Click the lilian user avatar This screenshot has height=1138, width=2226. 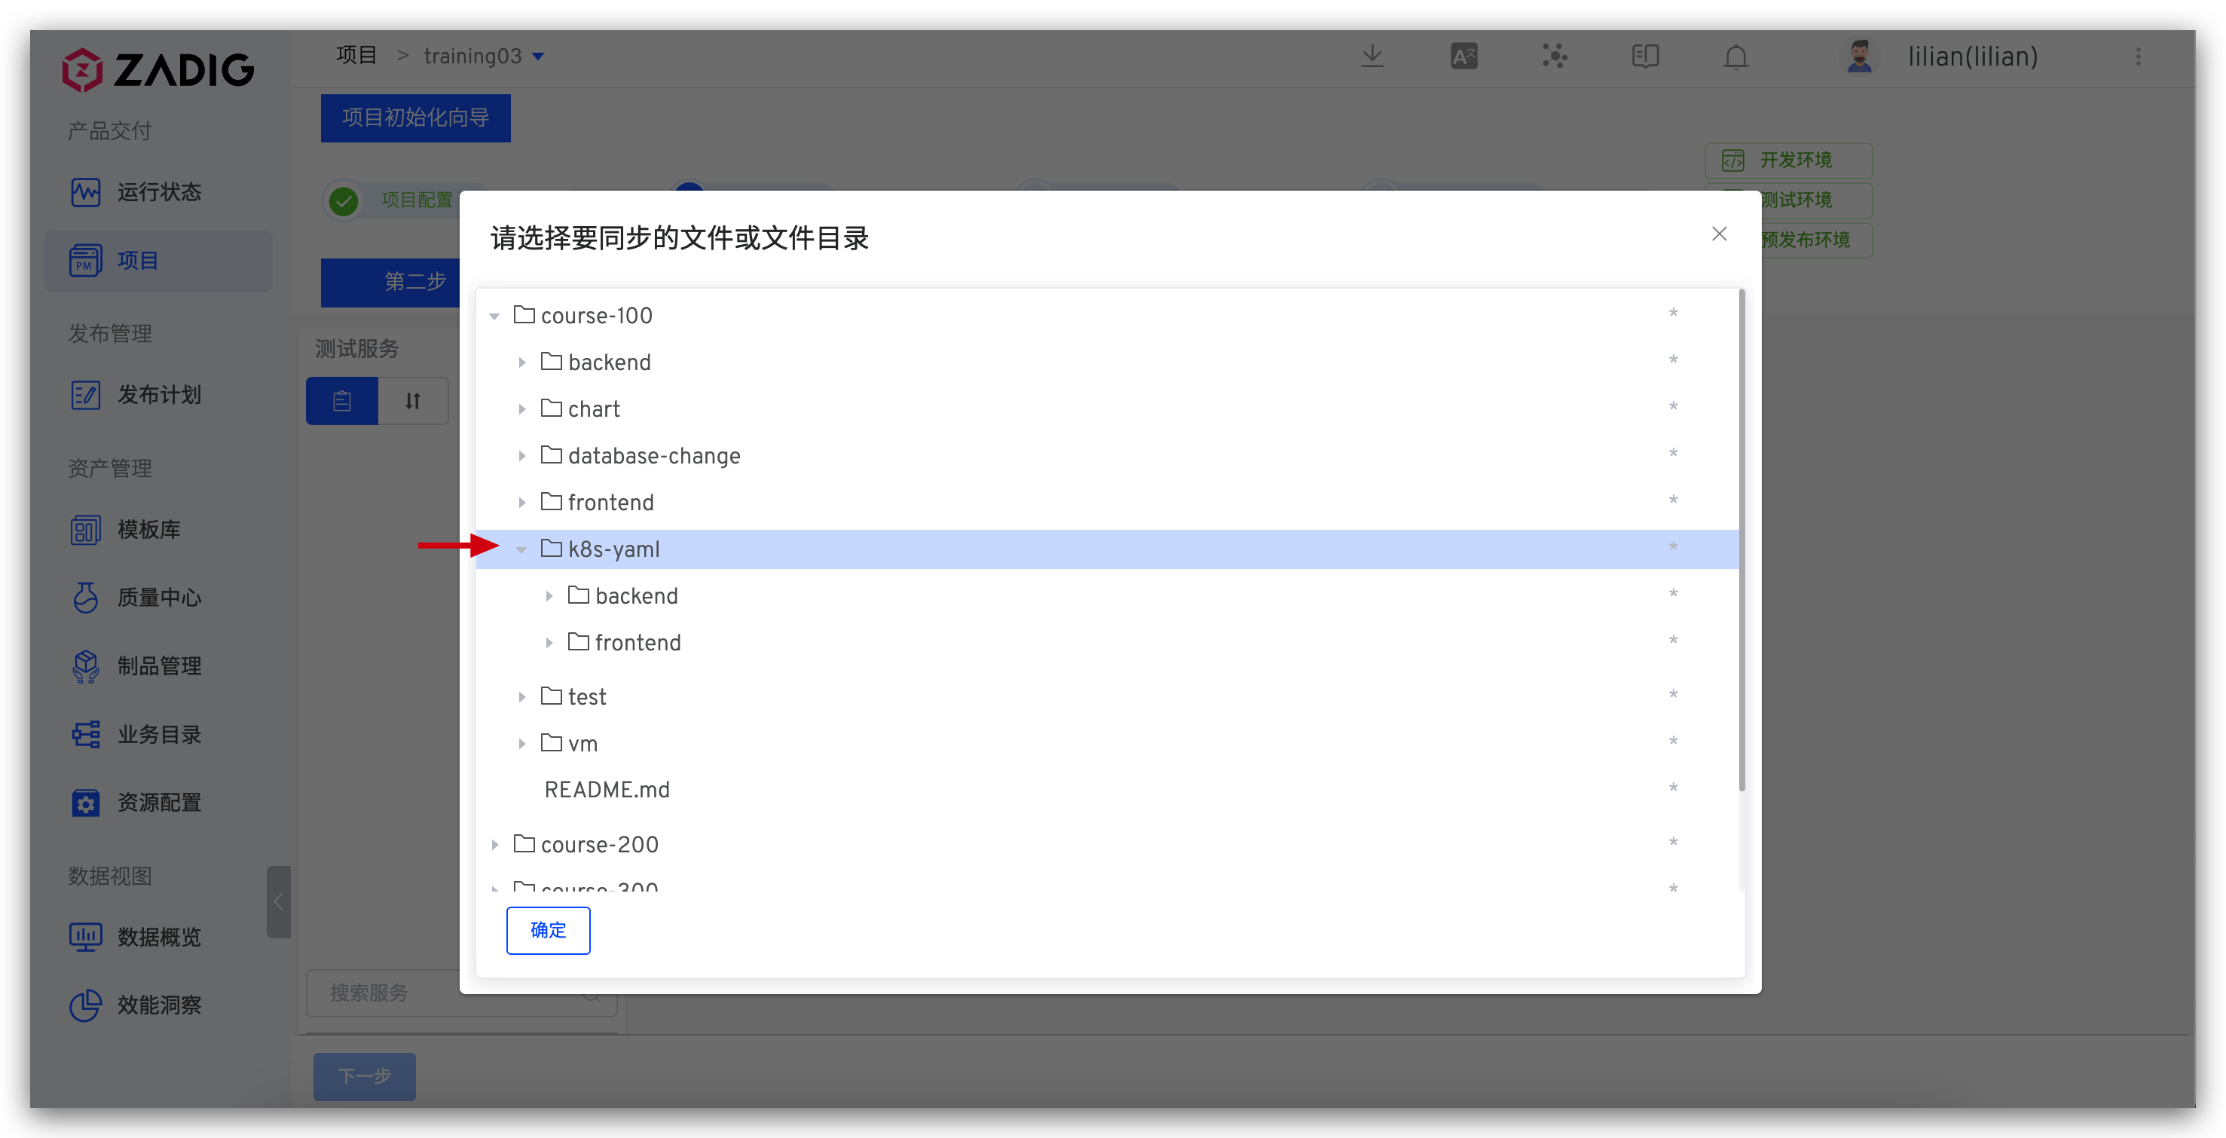[x=1859, y=57]
